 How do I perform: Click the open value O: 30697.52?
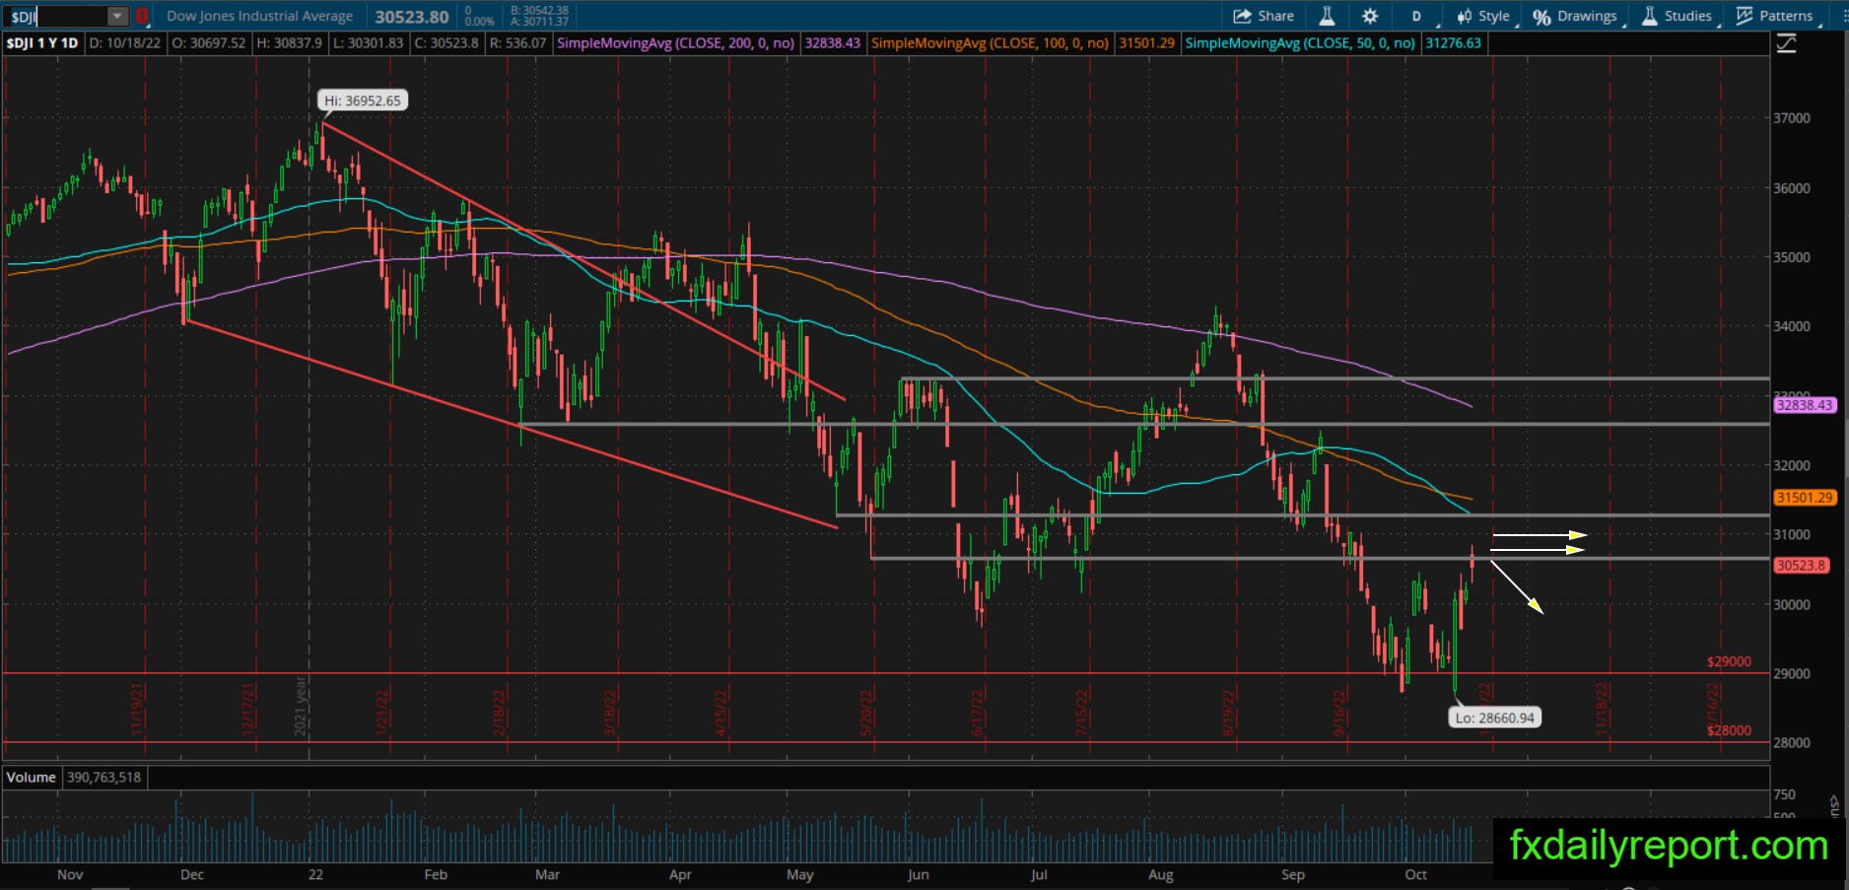[208, 43]
